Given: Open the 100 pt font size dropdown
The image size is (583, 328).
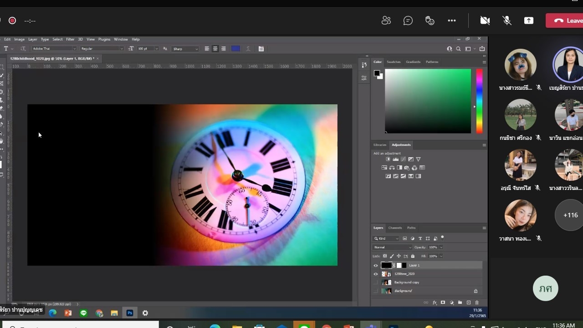Looking at the screenshot, I should pyautogui.click(x=148, y=49).
